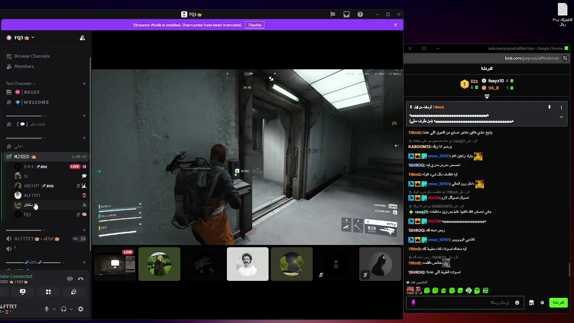Add a channel to the AFK category
The width and height of the screenshot is (574, 323).
(x=84, y=262)
